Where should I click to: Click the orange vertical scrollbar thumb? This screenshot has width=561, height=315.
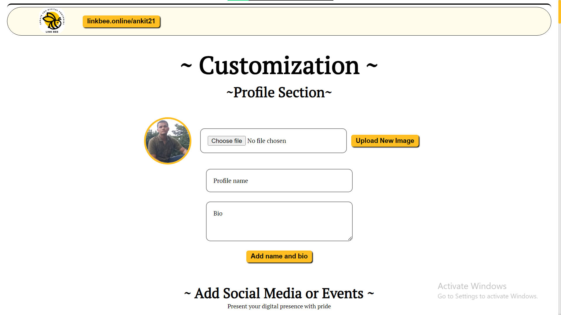tap(559, 12)
